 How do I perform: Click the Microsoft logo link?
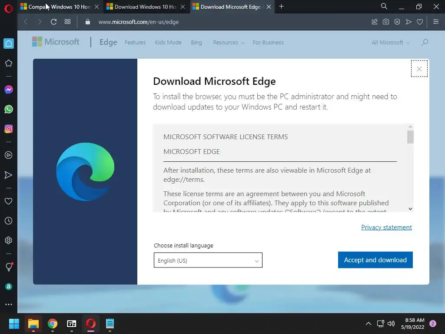(56, 42)
